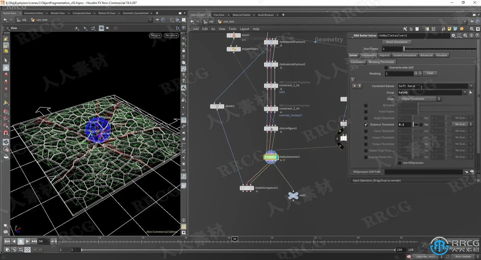Add a Breaking entry with the plus button
The height and width of the screenshot is (260, 481).
tap(416, 73)
